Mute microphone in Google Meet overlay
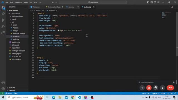Screen dimensions: 178x100 [142, 88]
